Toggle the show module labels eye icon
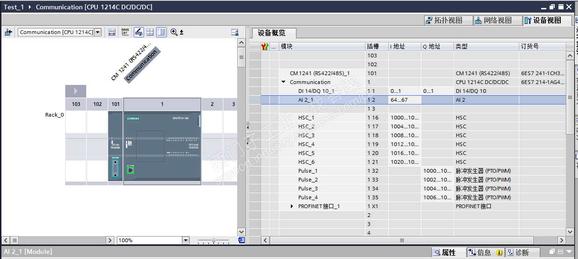Image resolution: width=578 pixels, height=259 pixels. tap(139, 32)
